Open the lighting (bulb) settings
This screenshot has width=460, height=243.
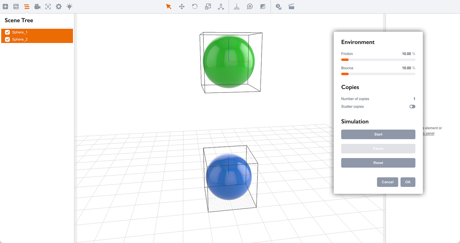click(69, 6)
